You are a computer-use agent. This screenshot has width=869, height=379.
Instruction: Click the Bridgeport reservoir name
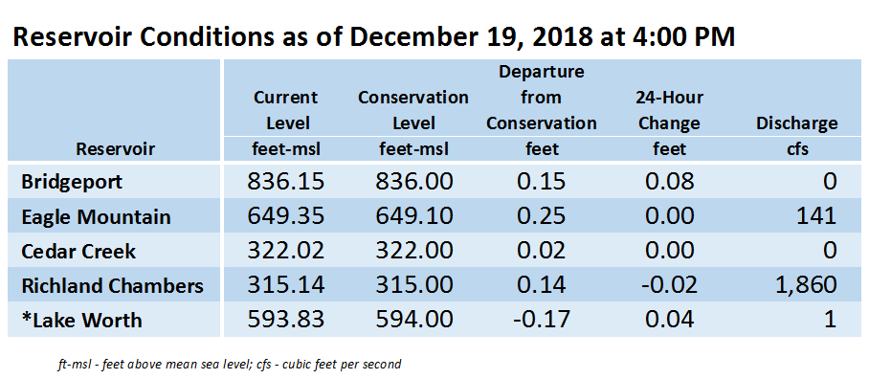tap(72, 182)
